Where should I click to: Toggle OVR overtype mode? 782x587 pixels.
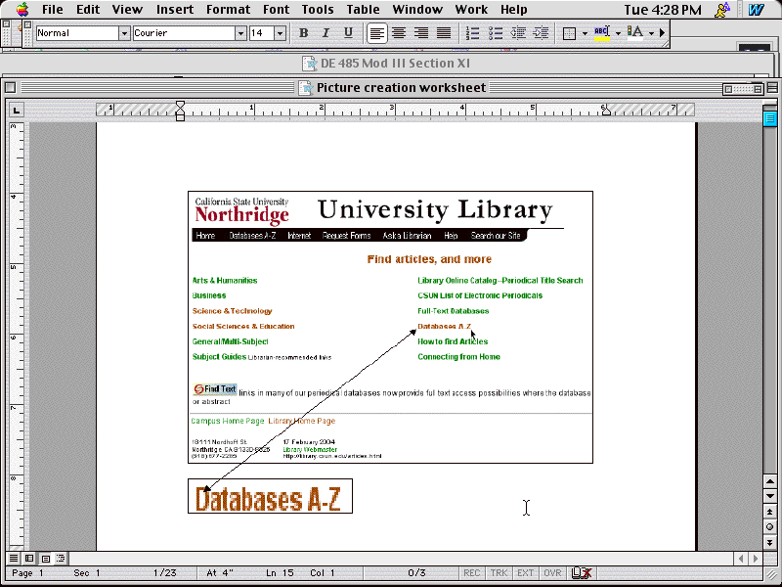point(552,573)
